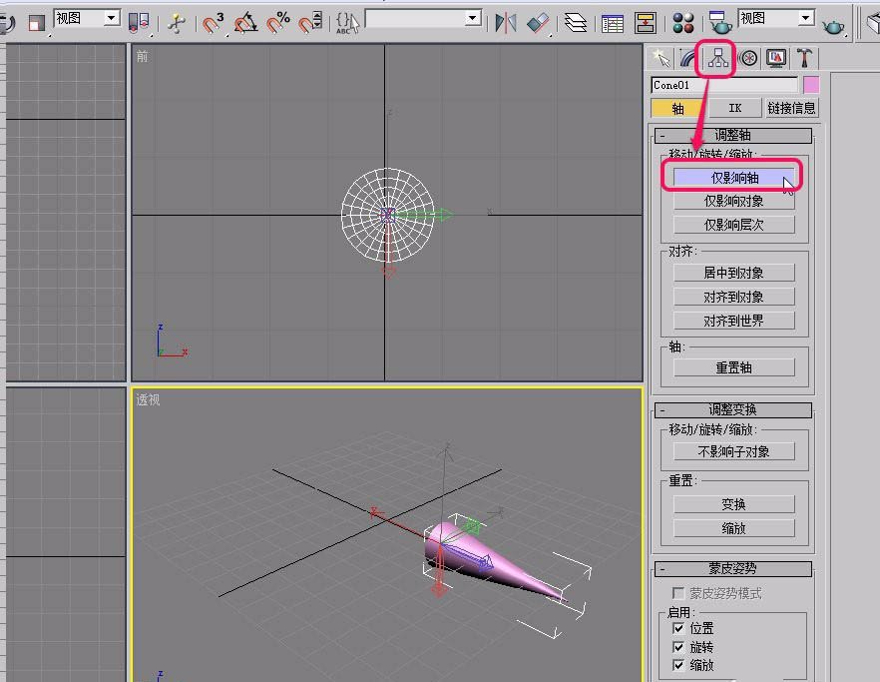Click the 前 viewport label

click(x=142, y=56)
